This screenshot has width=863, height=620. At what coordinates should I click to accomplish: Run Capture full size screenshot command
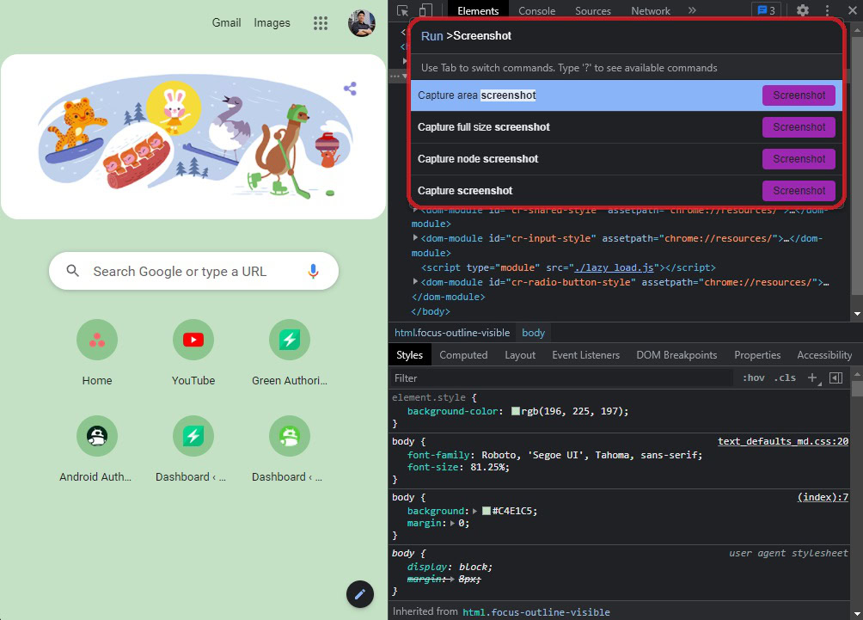pyautogui.click(x=627, y=127)
